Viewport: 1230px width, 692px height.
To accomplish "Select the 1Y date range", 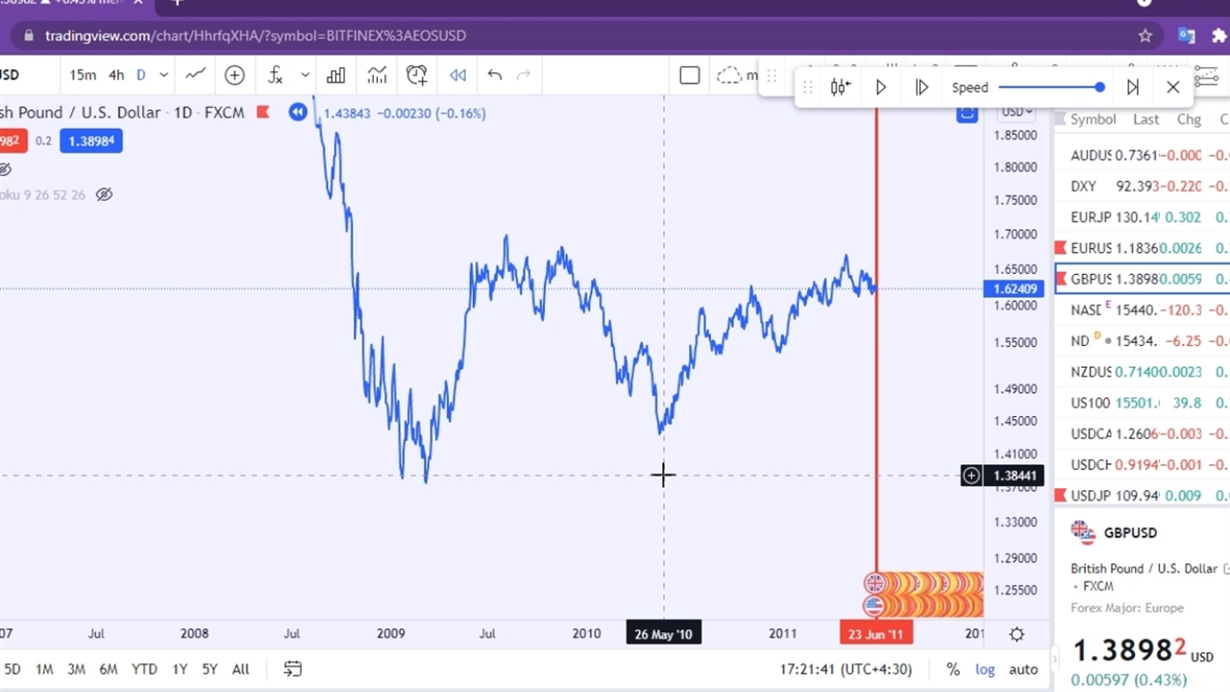I will 180,669.
